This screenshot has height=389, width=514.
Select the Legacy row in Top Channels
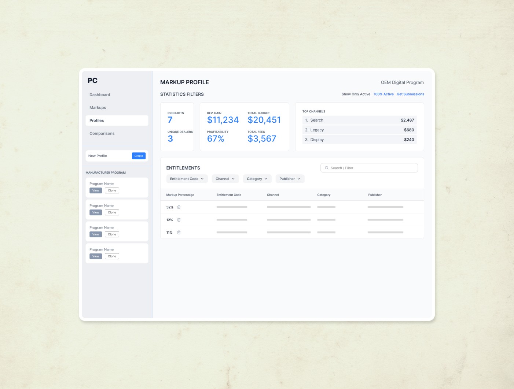pos(359,130)
